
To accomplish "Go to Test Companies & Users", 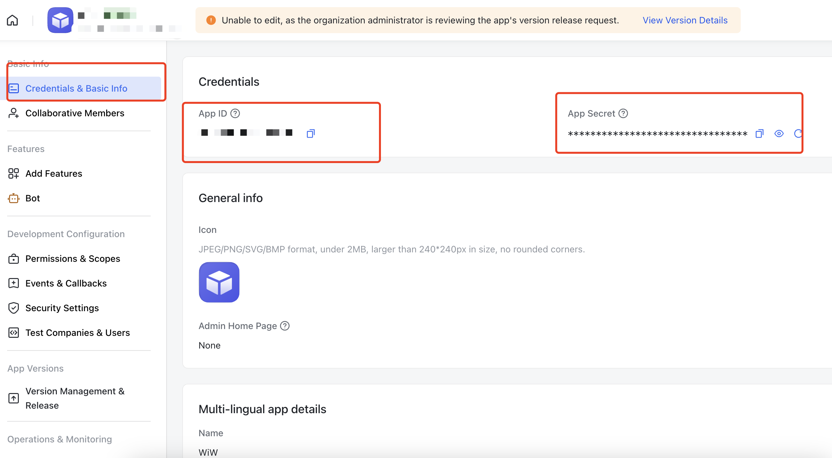I will (78, 333).
